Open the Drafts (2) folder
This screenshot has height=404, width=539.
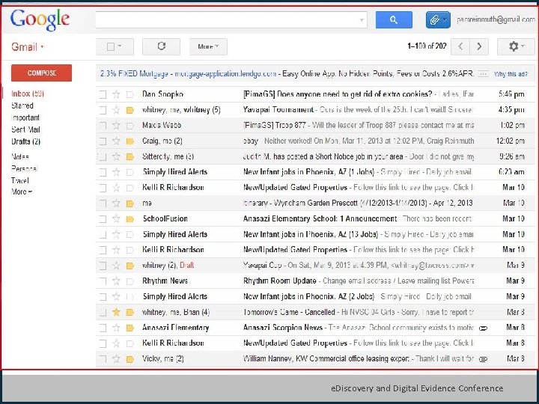(x=25, y=141)
